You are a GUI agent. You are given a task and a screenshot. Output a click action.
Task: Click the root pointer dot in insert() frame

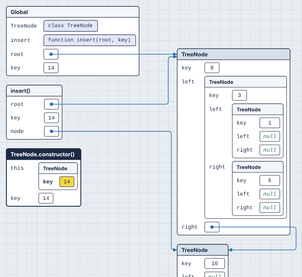click(51, 104)
